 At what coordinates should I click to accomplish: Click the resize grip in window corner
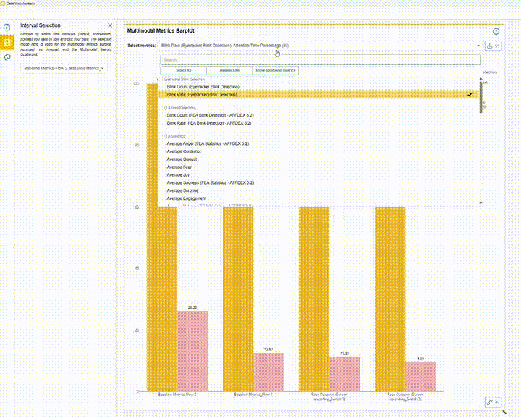pyautogui.click(x=504, y=412)
